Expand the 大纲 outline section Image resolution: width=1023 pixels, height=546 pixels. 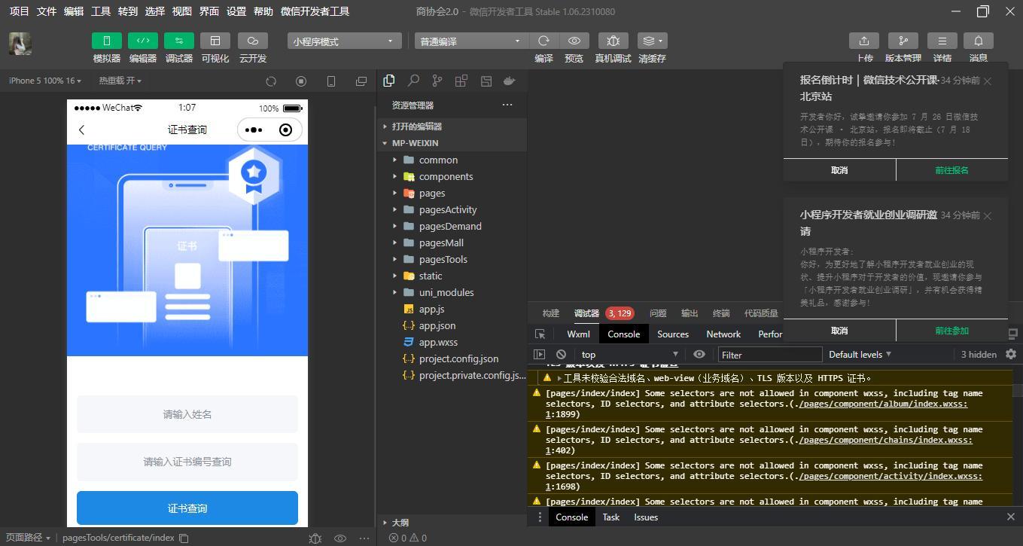tap(452, 522)
